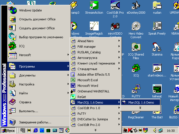
Task: Select startvideos desktop icon
Action: 157,70
